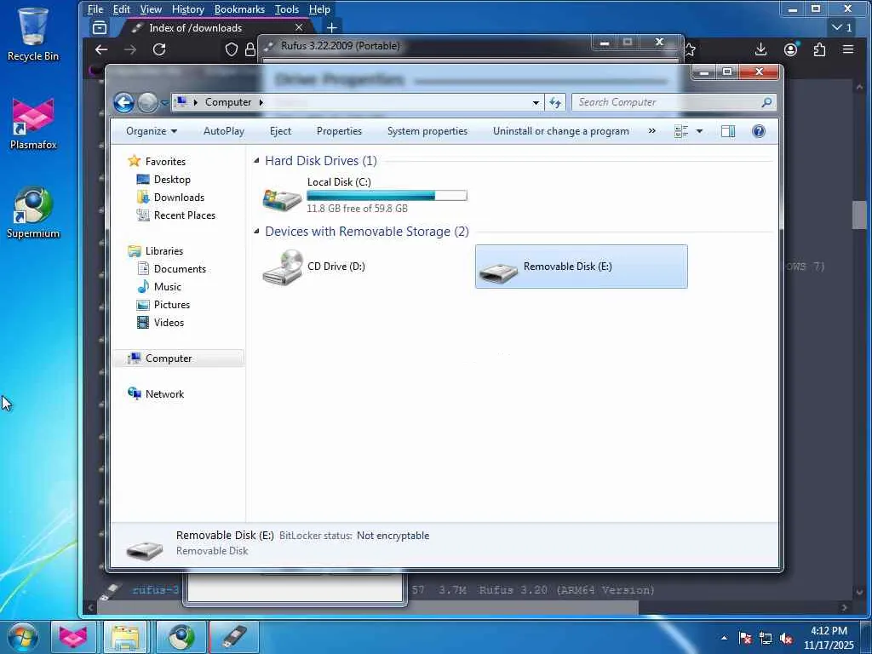Viewport: 872px width, 654px height.
Task: Open the Recycle Bin desktop icon
Action: tap(33, 34)
